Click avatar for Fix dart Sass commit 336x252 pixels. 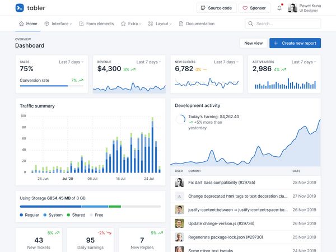point(179,183)
